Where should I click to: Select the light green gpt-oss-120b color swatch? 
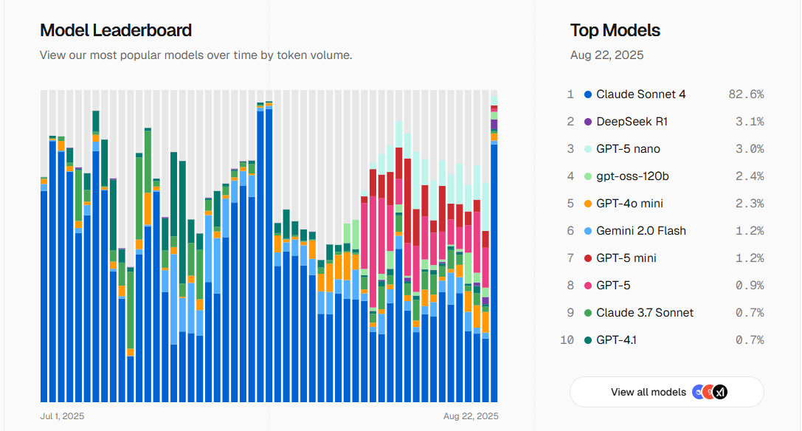point(588,176)
